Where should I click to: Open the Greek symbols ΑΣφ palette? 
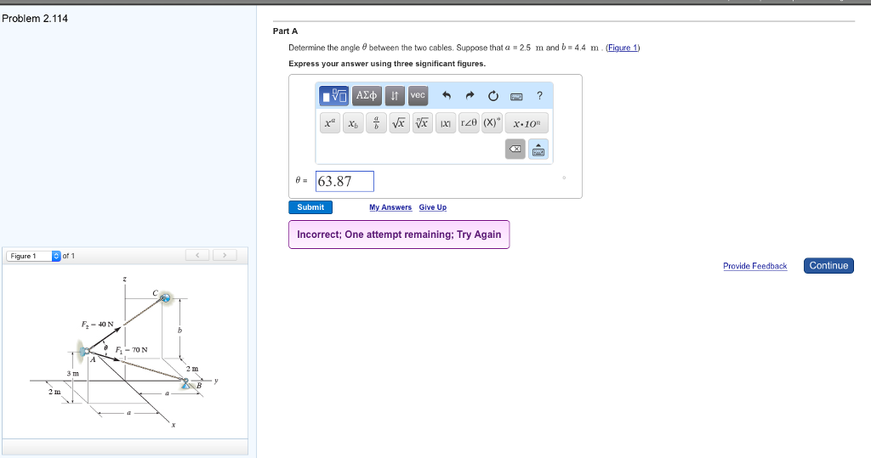pos(366,95)
